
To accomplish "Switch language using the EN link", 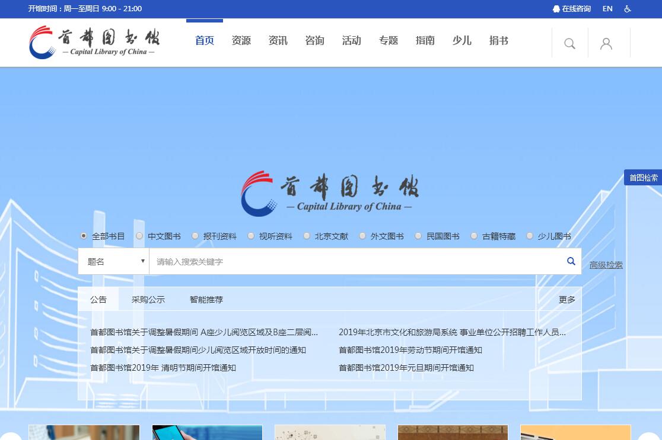I will (x=607, y=9).
